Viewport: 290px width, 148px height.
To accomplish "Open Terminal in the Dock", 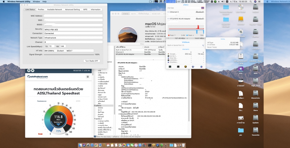I will [x=150, y=145].
